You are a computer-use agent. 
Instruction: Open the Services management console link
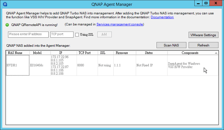tap(120, 24)
